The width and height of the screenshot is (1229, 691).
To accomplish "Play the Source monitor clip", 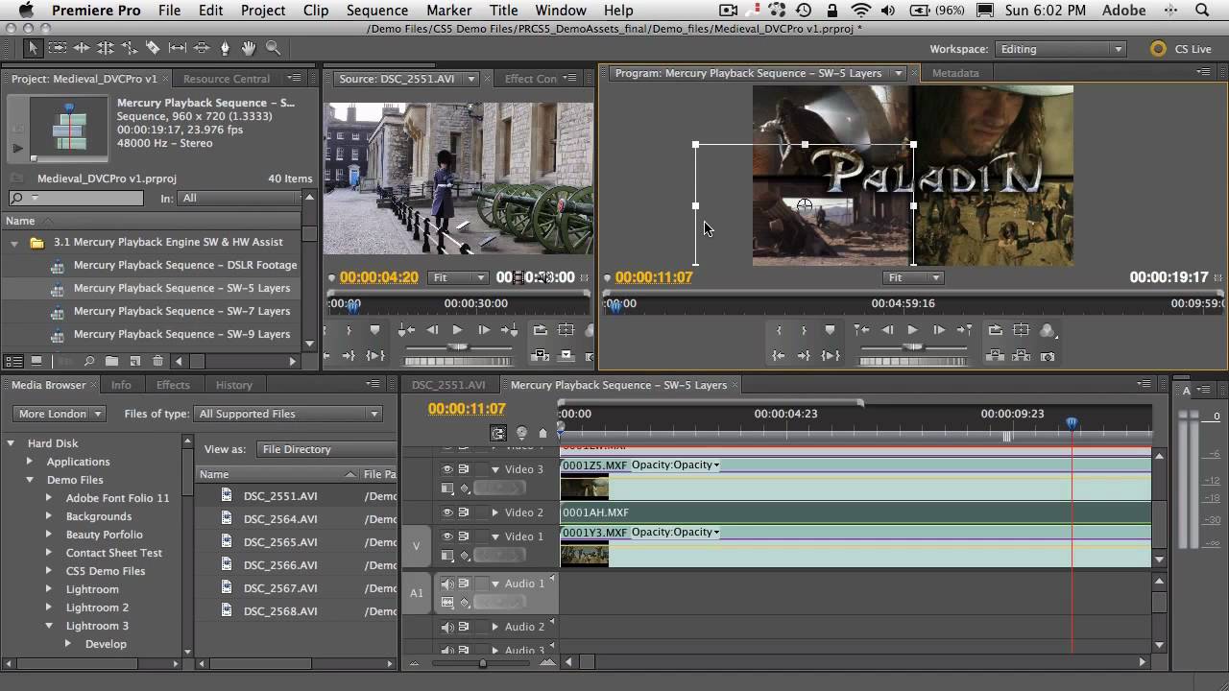I will click(457, 329).
